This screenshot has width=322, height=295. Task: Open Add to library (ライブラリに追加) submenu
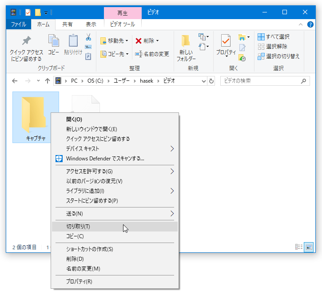(115, 191)
